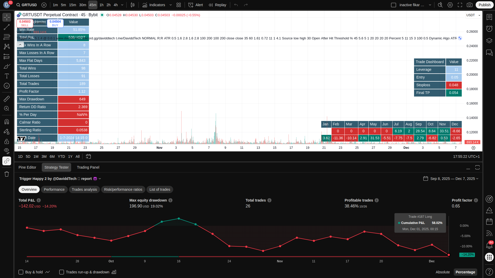This screenshot has width=495, height=278.
Task: Take a chart snapshot with camera icon
Action: [x=470, y=5]
